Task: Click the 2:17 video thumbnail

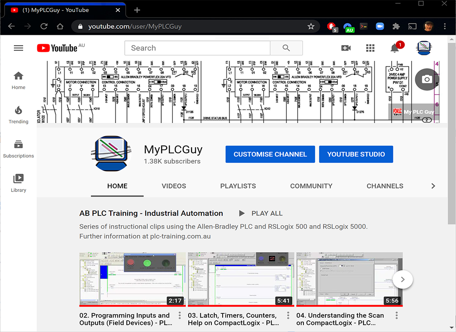Action: (132, 279)
